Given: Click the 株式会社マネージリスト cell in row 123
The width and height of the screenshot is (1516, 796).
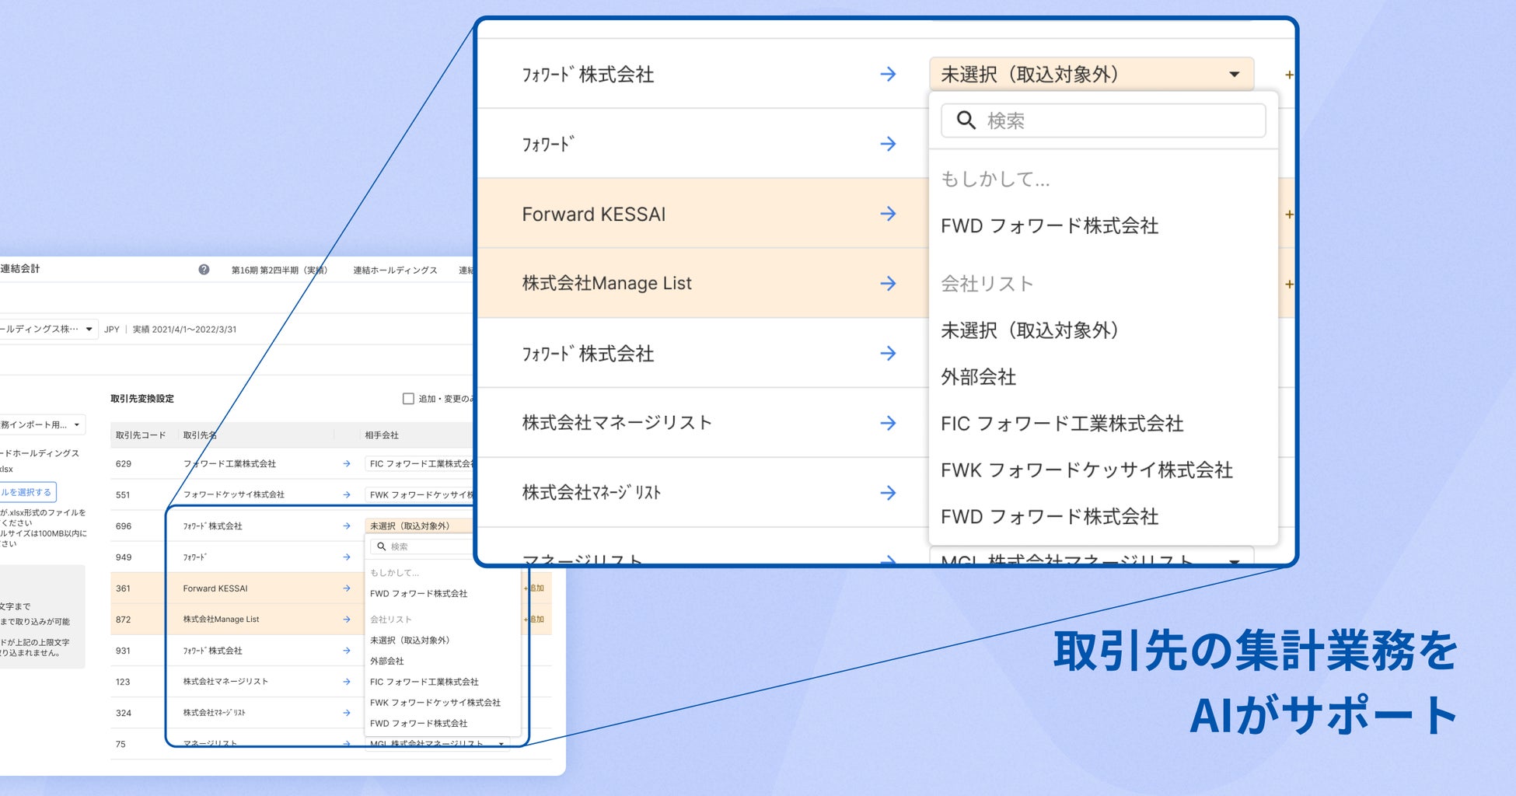Looking at the screenshot, I should click(x=225, y=682).
